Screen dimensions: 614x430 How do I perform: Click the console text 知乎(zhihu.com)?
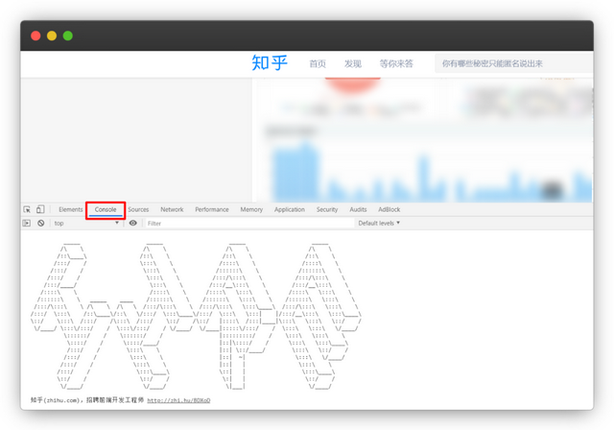[x=55, y=400]
